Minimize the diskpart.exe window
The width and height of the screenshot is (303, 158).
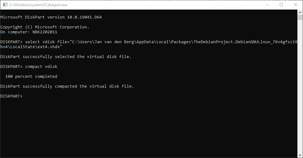(x=267, y=5)
